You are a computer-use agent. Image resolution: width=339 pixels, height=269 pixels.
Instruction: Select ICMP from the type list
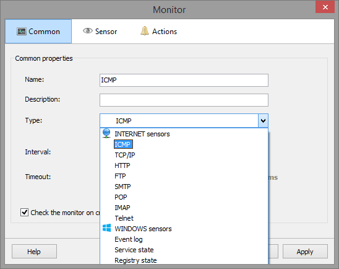[123, 144]
